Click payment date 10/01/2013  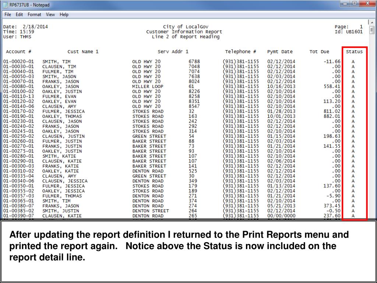tap(281, 116)
